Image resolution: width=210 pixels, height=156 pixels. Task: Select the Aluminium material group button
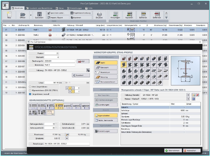tap(106, 72)
